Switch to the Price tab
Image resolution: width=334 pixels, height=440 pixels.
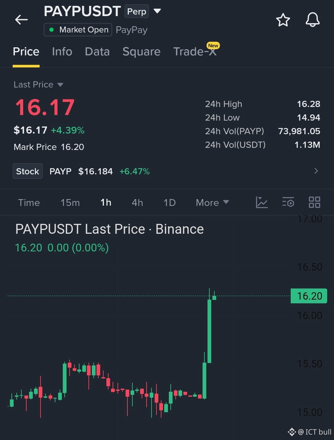tap(26, 52)
